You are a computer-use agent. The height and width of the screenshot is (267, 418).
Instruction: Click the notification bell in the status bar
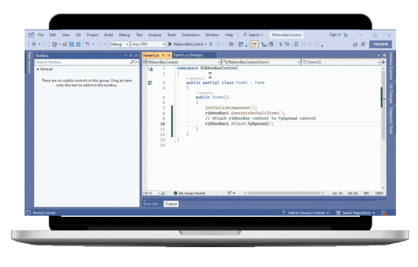point(384,213)
